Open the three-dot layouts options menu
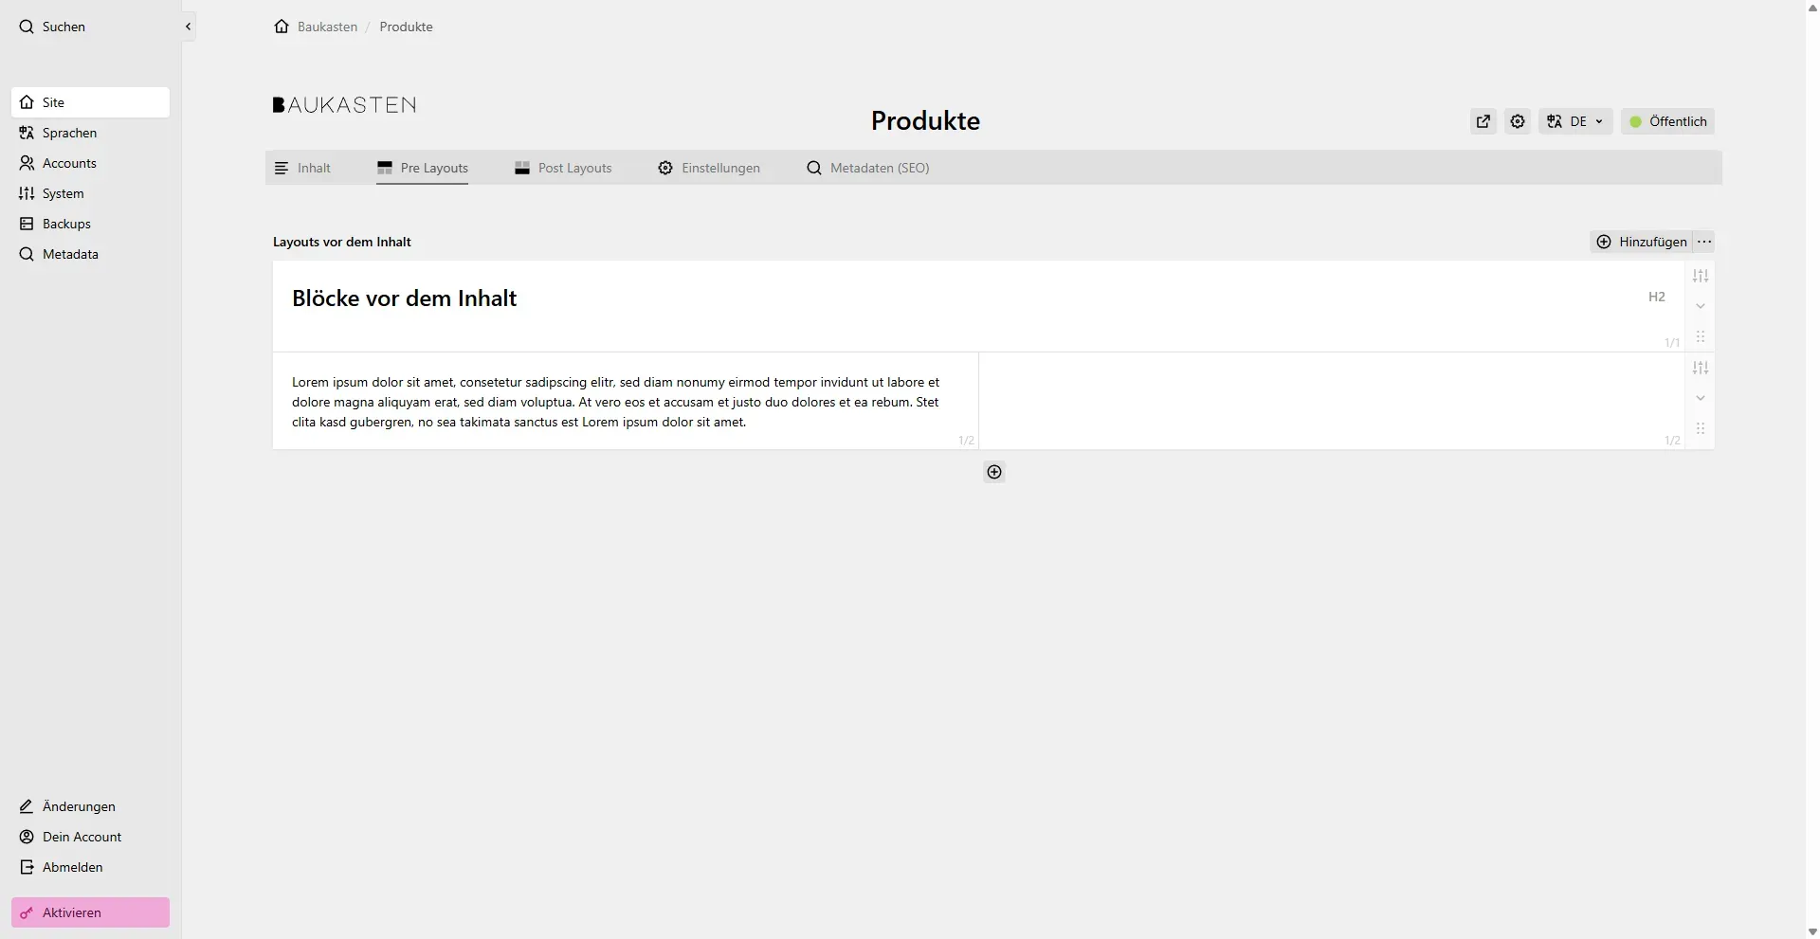 [1704, 242]
